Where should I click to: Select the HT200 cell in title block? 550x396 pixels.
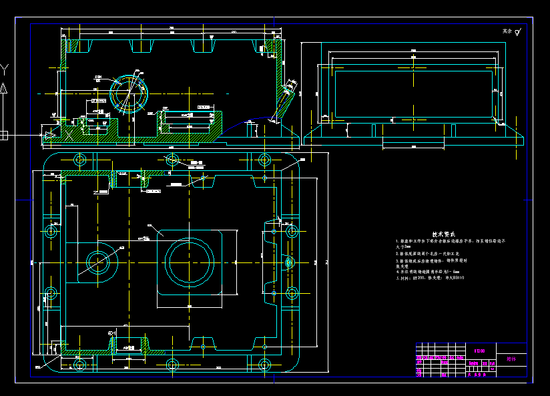pyautogui.click(x=479, y=350)
